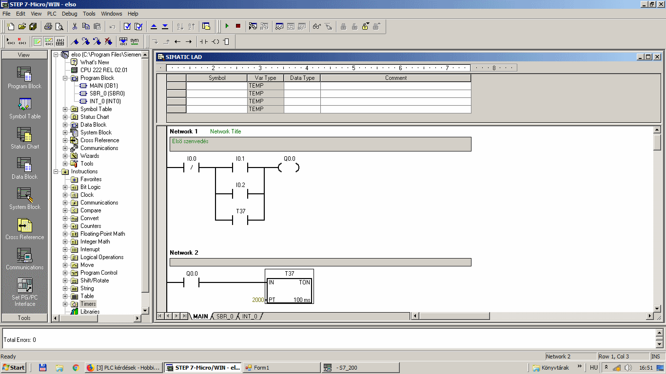This screenshot has height=374, width=666.
Task: Open System Block from the View navigation bar
Action: (x=25, y=199)
